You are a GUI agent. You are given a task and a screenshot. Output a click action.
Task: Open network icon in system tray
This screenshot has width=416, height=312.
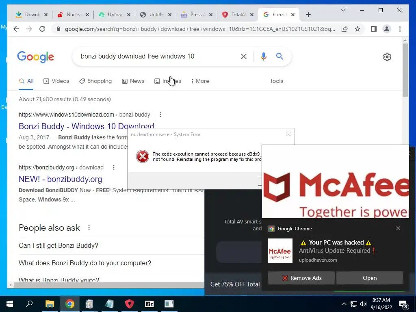[354, 304]
